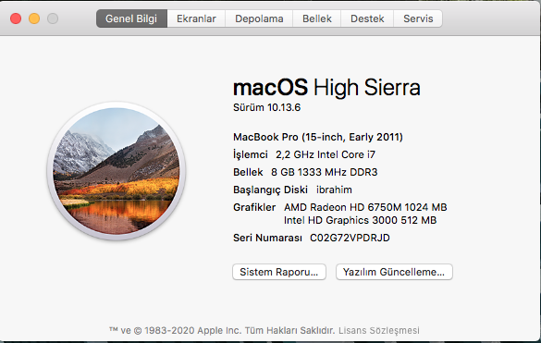Click the grayed-out zoom window button
This screenshot has width=541, height=343.
click(53, 18)
